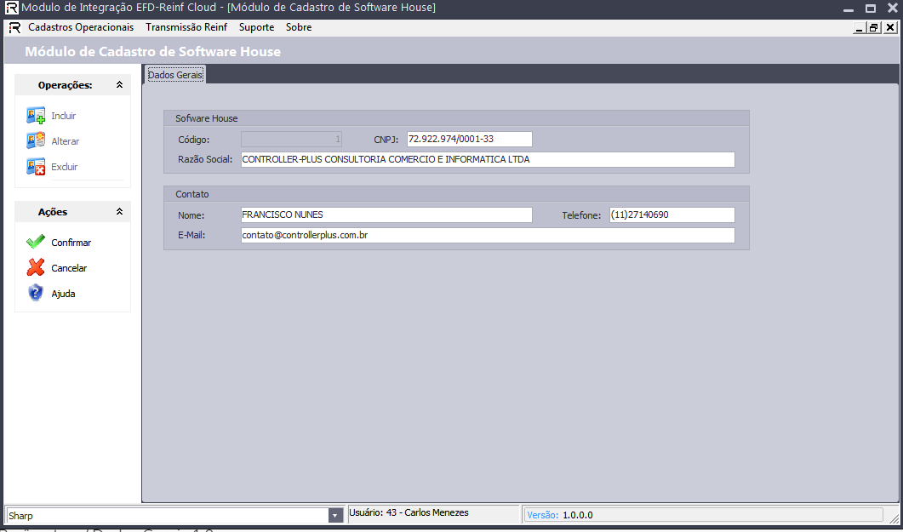Image resolution: width=903 pixels, height=532 pixels.
Task: Open the Suporte menu
Action: click(x=257, y=27)
